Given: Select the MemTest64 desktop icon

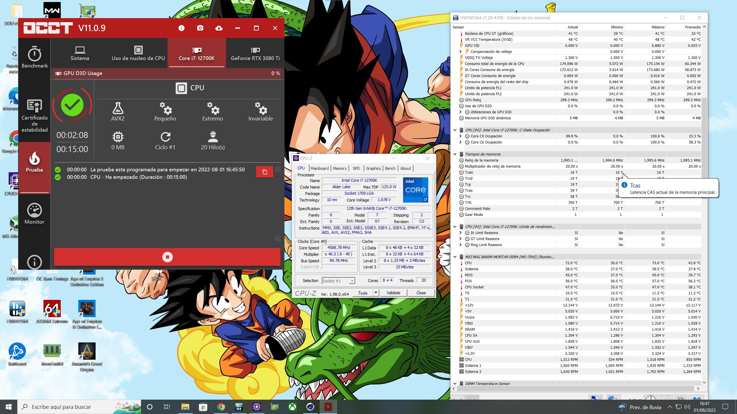Looking at the screenshot, I should 52,354.
